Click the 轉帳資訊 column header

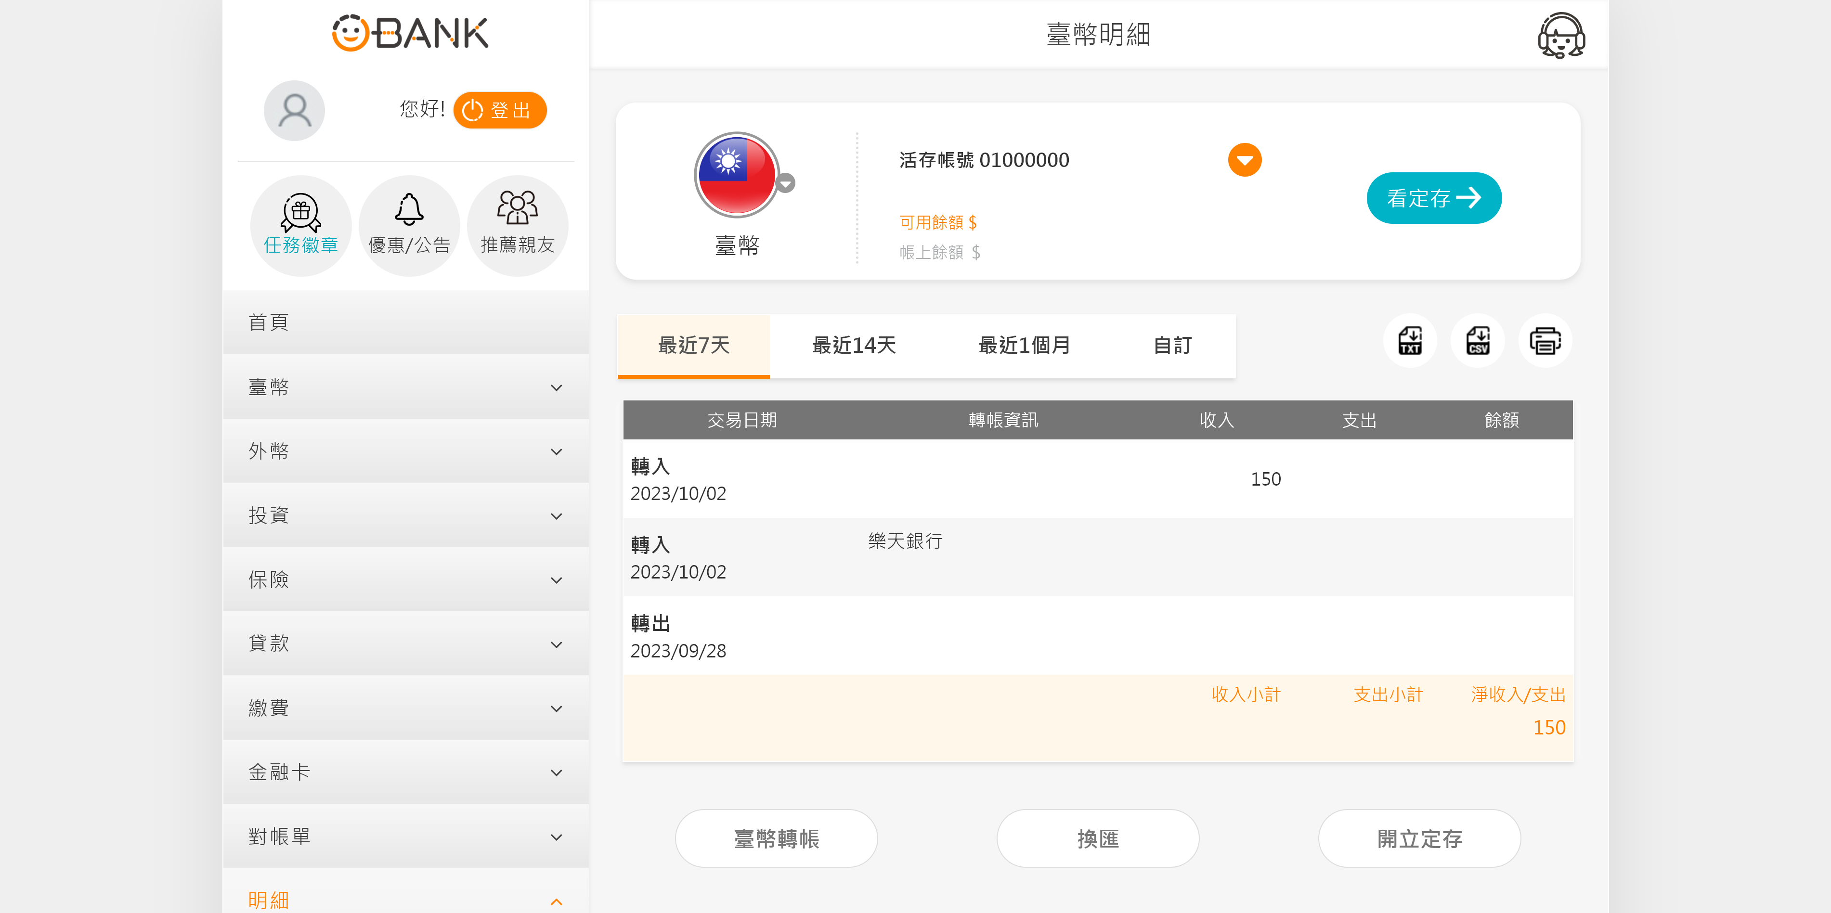click(1003, 420)
